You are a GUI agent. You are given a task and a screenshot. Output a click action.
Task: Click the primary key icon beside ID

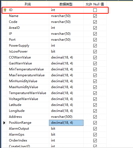tap(5, 10)
